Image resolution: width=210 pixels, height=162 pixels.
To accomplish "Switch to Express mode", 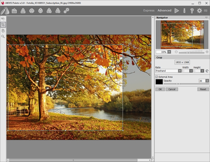I will (149, 10).
